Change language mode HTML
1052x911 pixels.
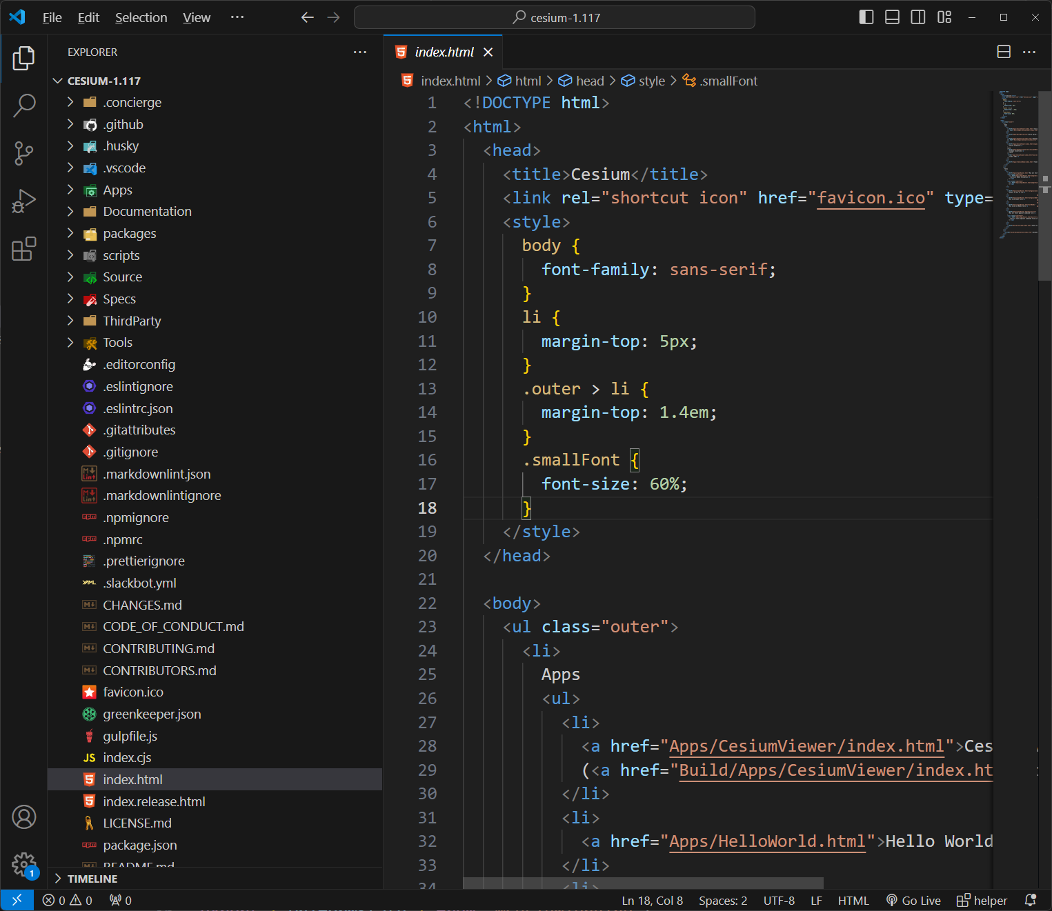tap(853, 900)
